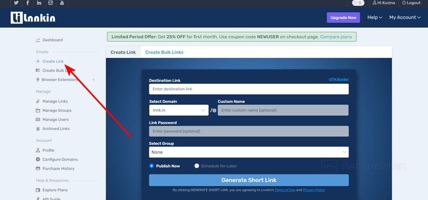Open Manage Links in the sidebar
The height and width of the screenshot is (200, 428).
(x=55, y=101)
